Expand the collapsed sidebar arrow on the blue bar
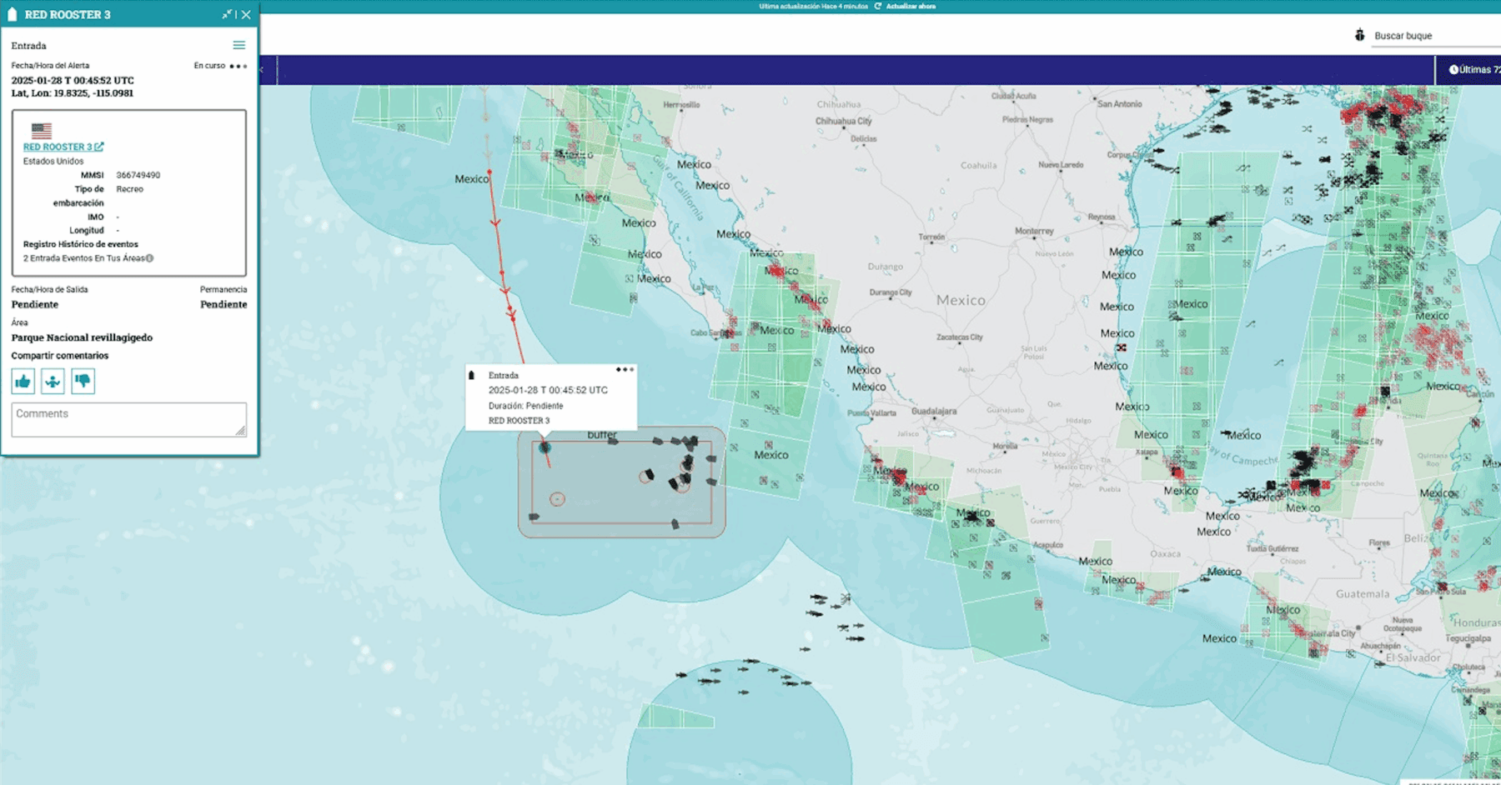 click(x=262, y=70)
